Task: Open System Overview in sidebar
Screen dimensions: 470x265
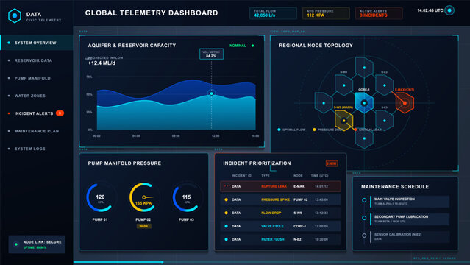Action: pyautogui.click(x=37, y=43)
